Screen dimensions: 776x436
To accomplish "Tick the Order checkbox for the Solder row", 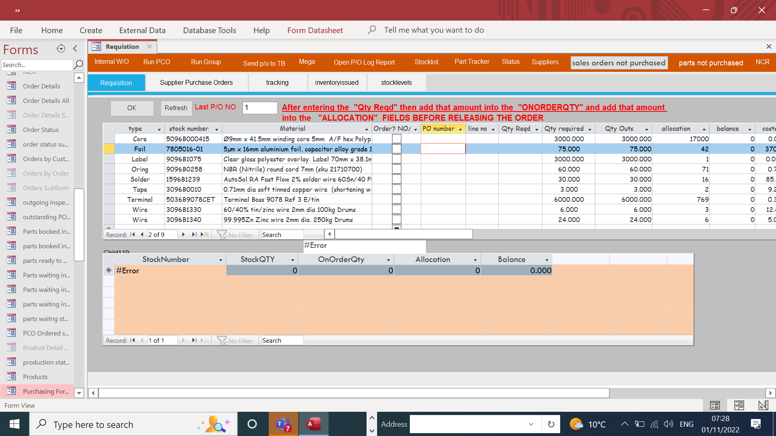I will click(396, 179).
